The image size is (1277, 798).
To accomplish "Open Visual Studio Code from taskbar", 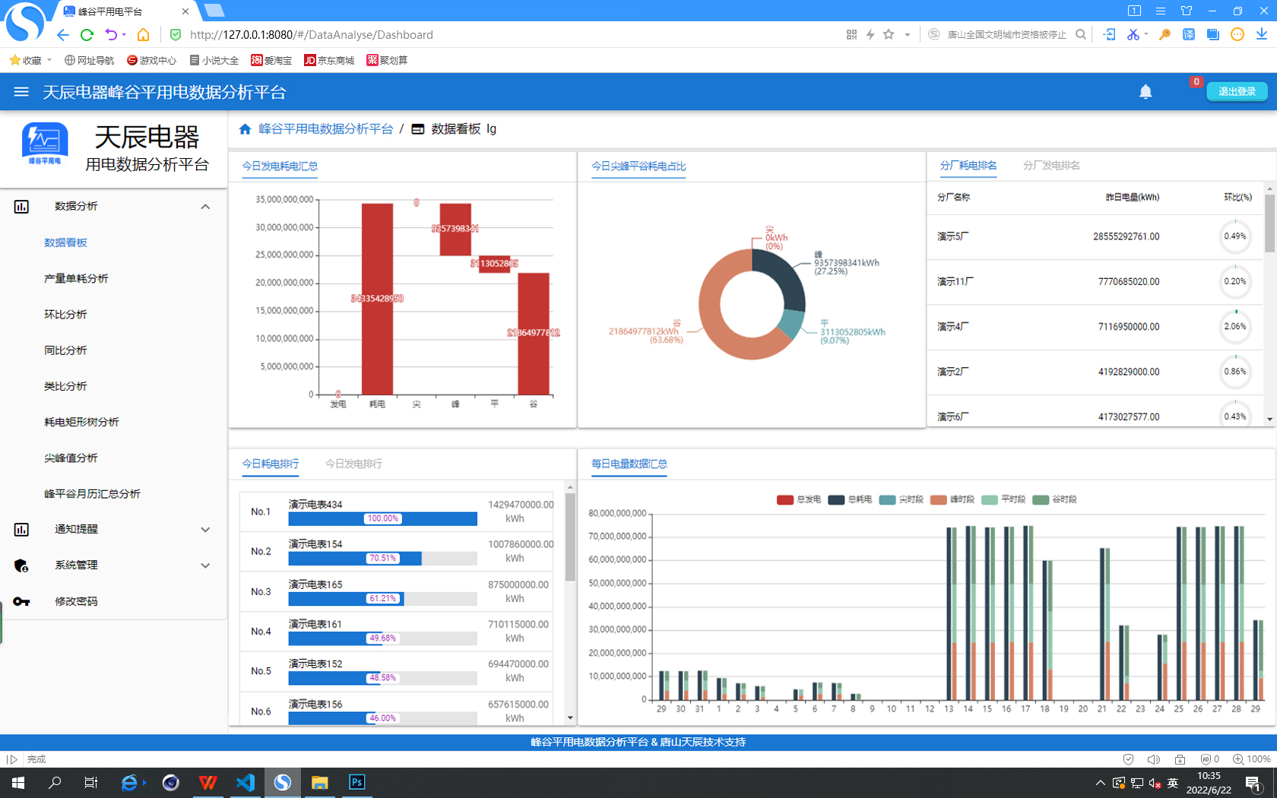I will (245, 782).
